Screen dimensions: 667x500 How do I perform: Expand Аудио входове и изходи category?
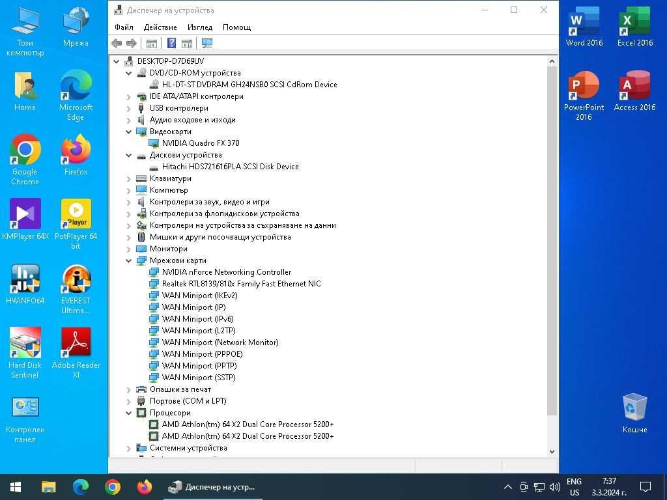click(128, 120)
